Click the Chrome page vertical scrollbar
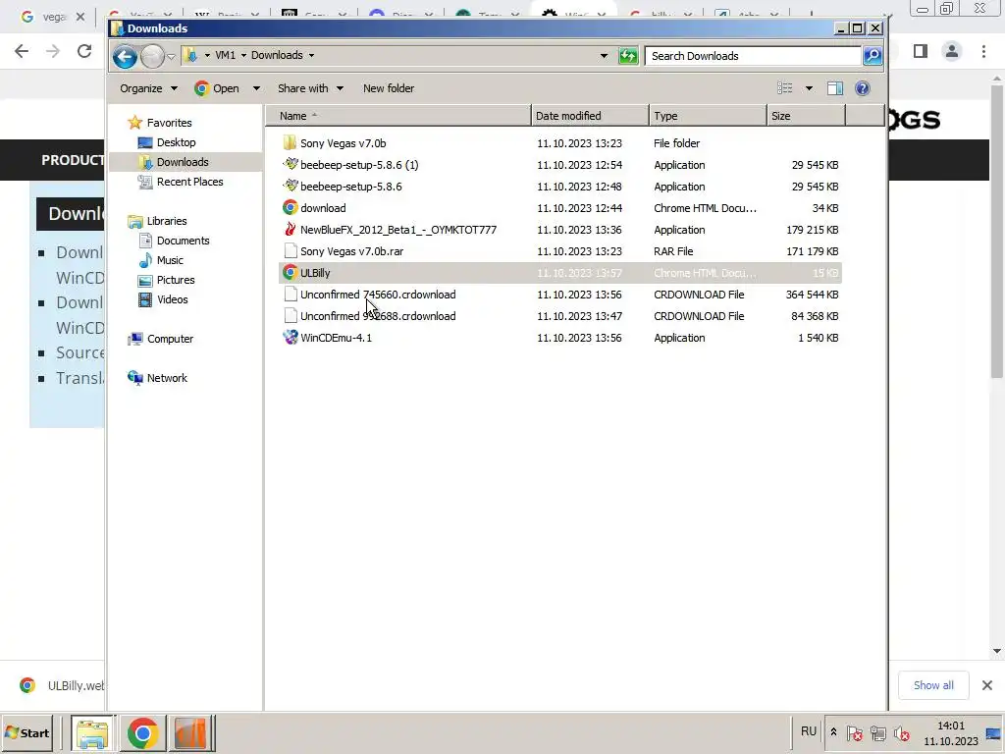This screenshot has height=754, width=1005. click(x=997, y=231)
